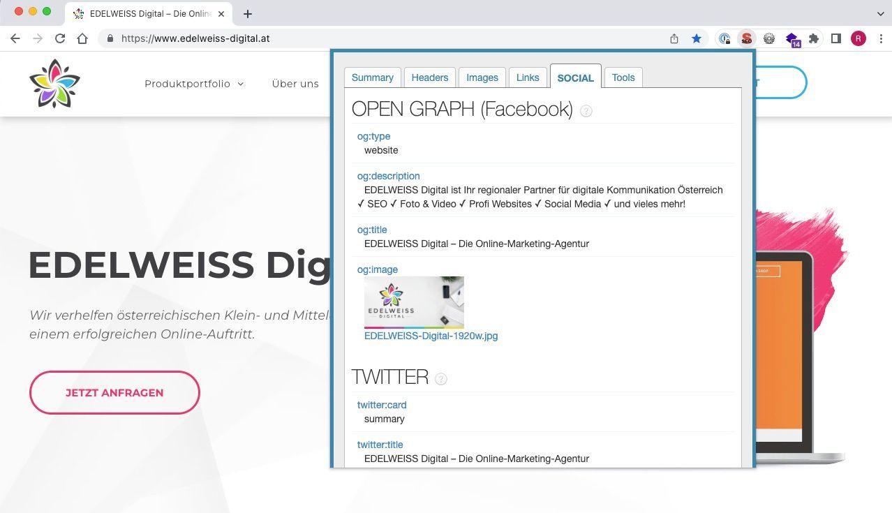Toggle the browser side panel icon
The image size is (892, 513).
coord(836,39)
